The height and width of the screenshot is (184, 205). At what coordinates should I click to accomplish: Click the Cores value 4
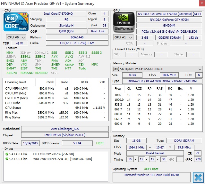(x=105, y=13)
